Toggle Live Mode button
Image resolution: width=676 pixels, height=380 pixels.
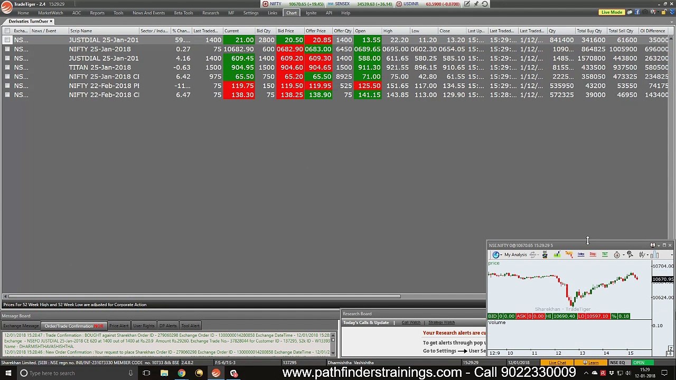pyautogui.click(x=612, y=12)
